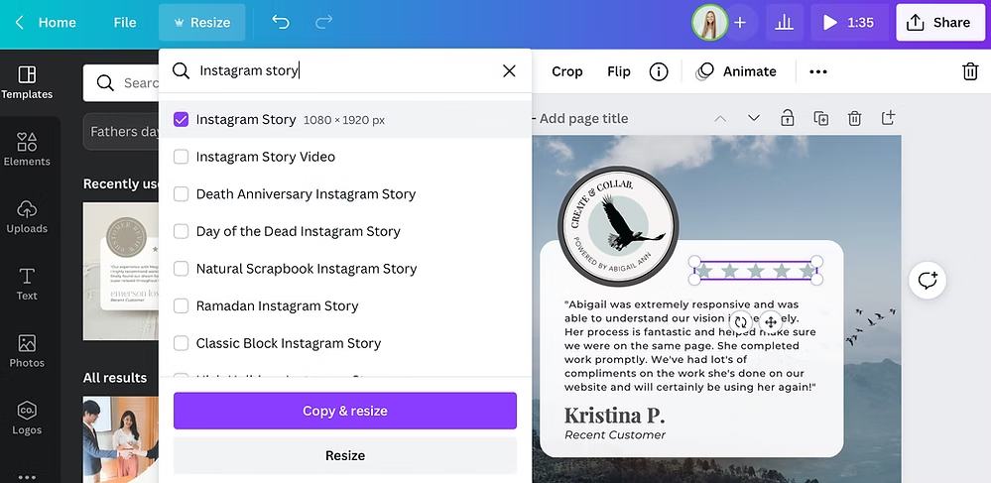Add a new page icon
Image resolution: width=991 pixels, height=483 pixels.
click(888, 118)
